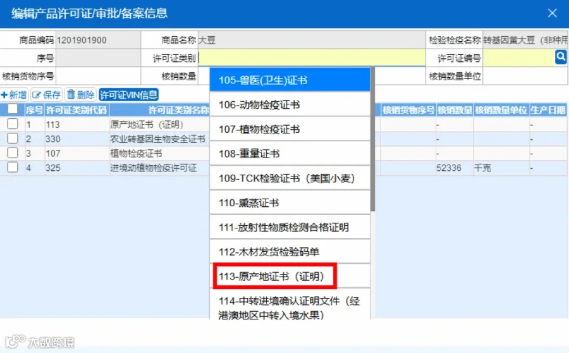Click table cell 农业转基因生物安全证书
Screen dimensions: 569x353
(158, 139)
